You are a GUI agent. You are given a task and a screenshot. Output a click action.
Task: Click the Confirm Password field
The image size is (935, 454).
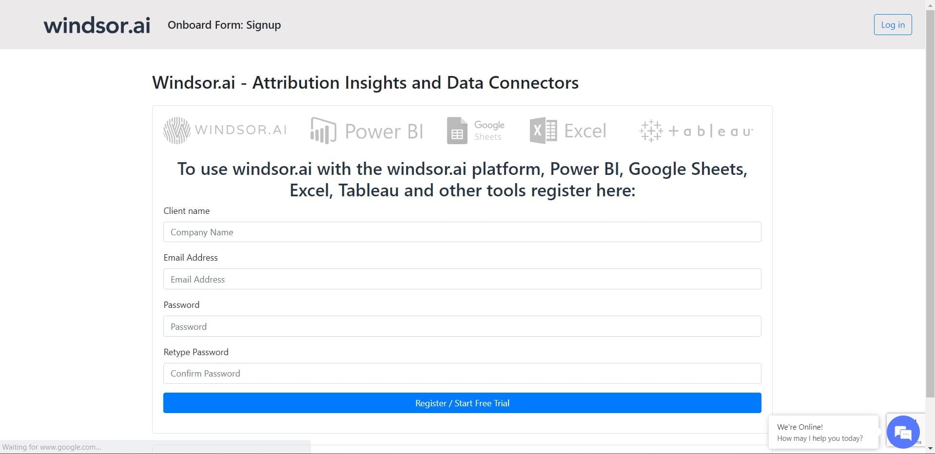[x=462, y=373]
